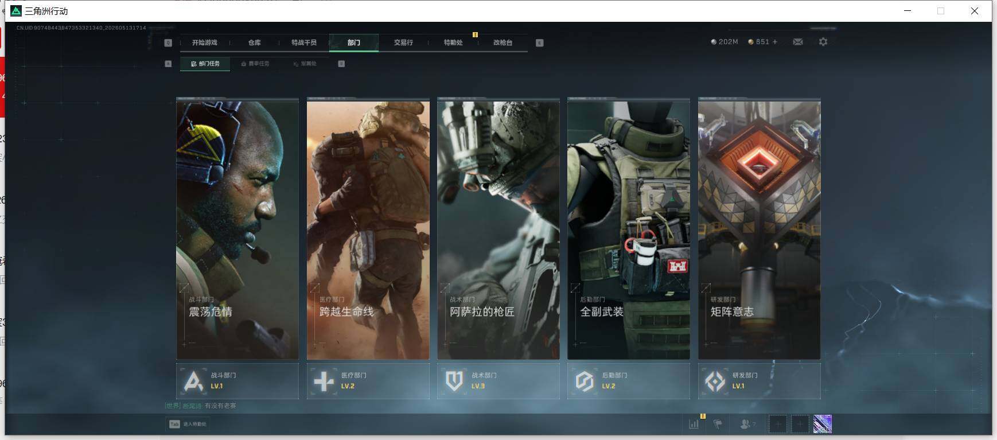Click the 医疗部门 LV.2 level panel
This screenshot has width=997, height=440.
pyautogui.click(x=368, y=381)
